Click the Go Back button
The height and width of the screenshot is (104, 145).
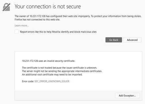[114, 40]
